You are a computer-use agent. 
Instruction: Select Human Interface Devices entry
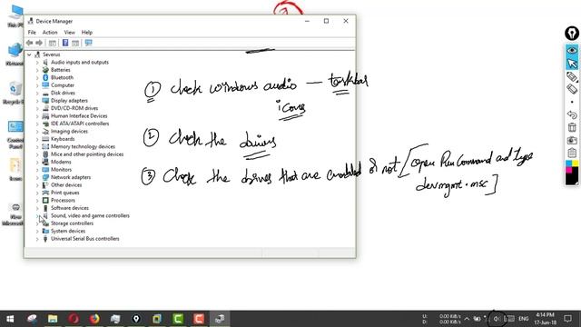pyautogui.click(x=79, y=116)
